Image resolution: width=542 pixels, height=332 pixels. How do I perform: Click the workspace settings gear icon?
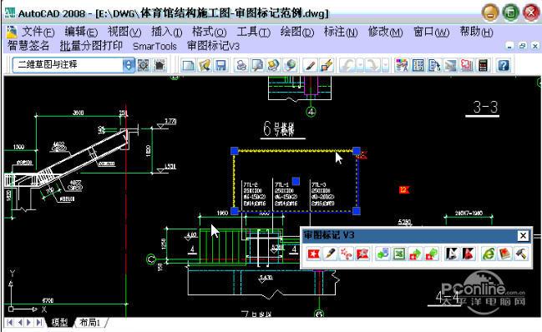(143, 65)
